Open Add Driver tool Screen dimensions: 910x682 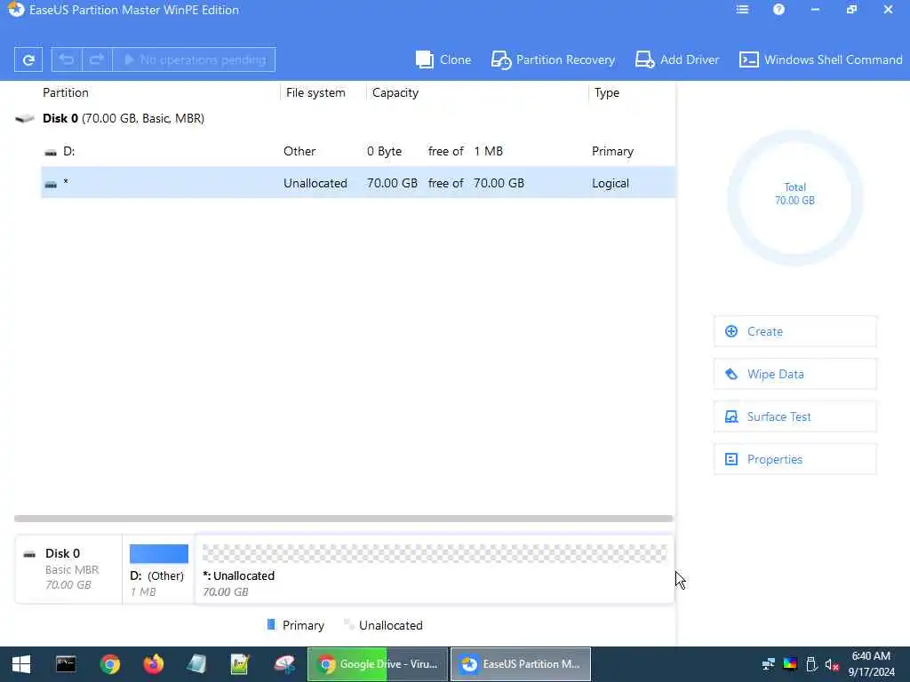pyautogui.click(x=676, y=59)
